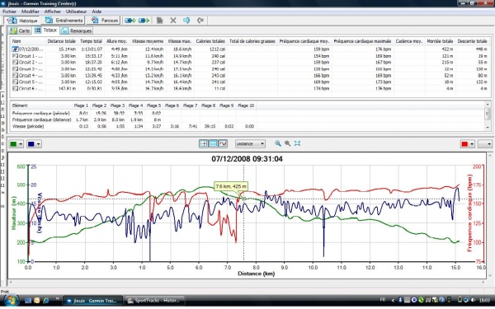495x309 pixels.
Task: Click the Fréquence cardiaque (distance) row label
Action: 42,119
